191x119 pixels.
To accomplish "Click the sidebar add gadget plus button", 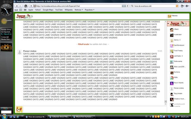I will pos(4,2).
